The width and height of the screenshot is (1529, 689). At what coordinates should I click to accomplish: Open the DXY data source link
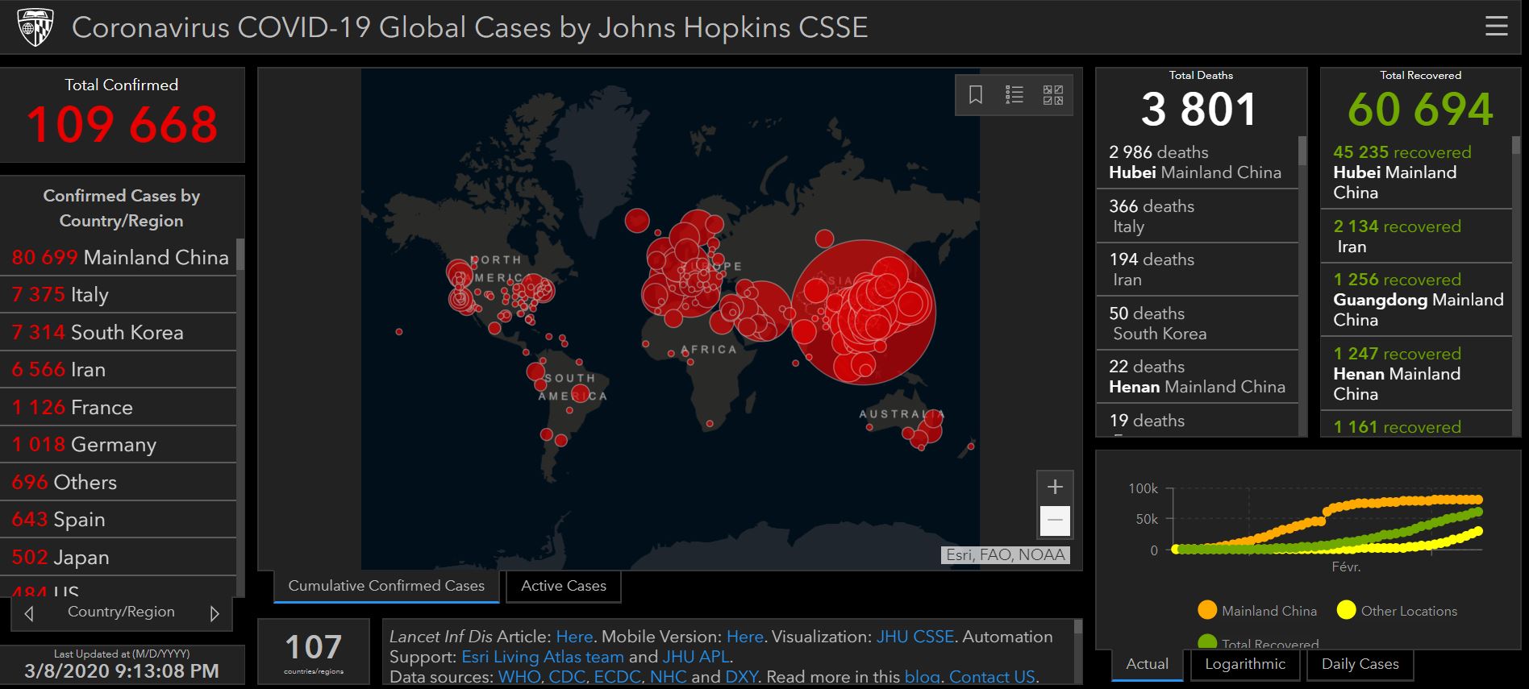point(741,677)
